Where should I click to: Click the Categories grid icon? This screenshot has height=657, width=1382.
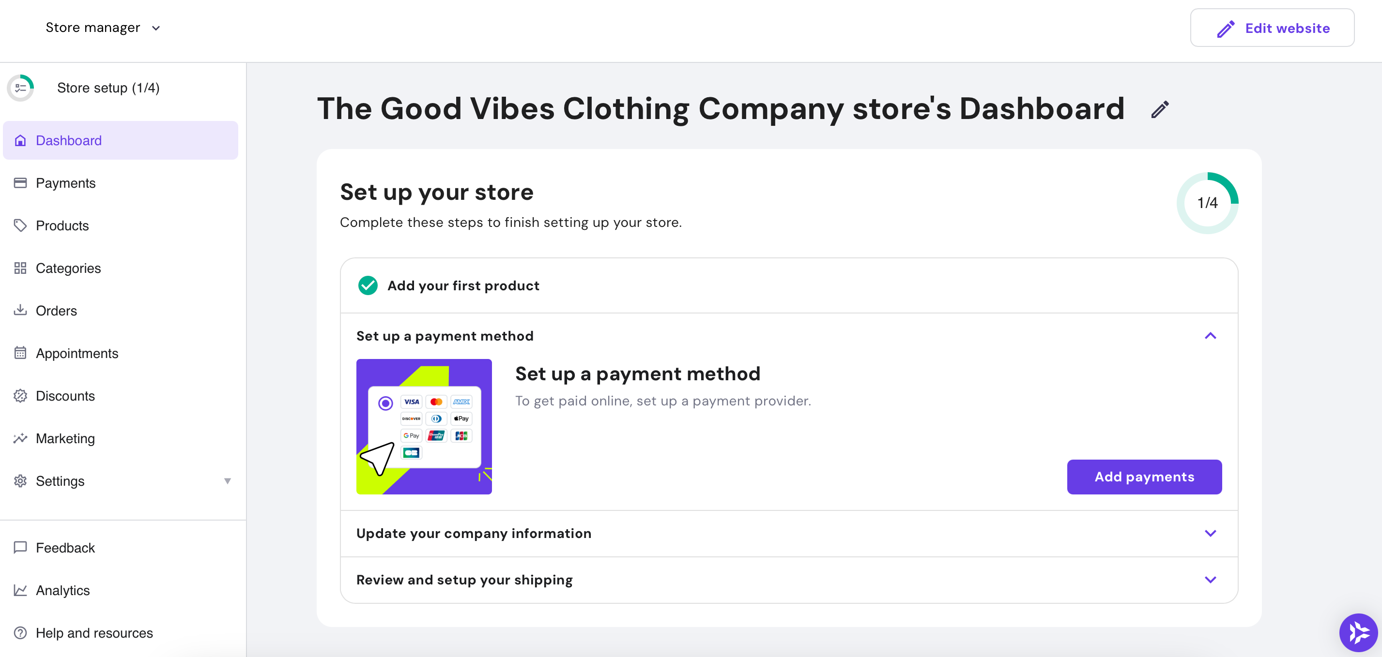point(20,268)
